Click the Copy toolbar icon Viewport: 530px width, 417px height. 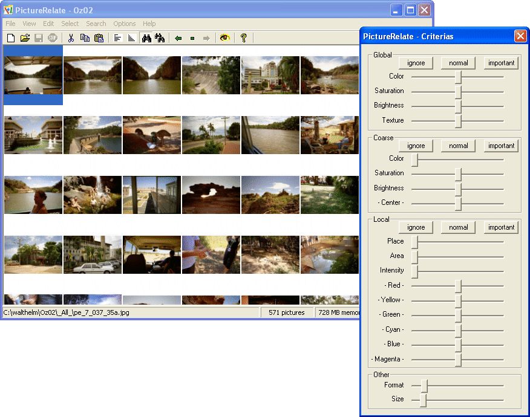[84, 37]
